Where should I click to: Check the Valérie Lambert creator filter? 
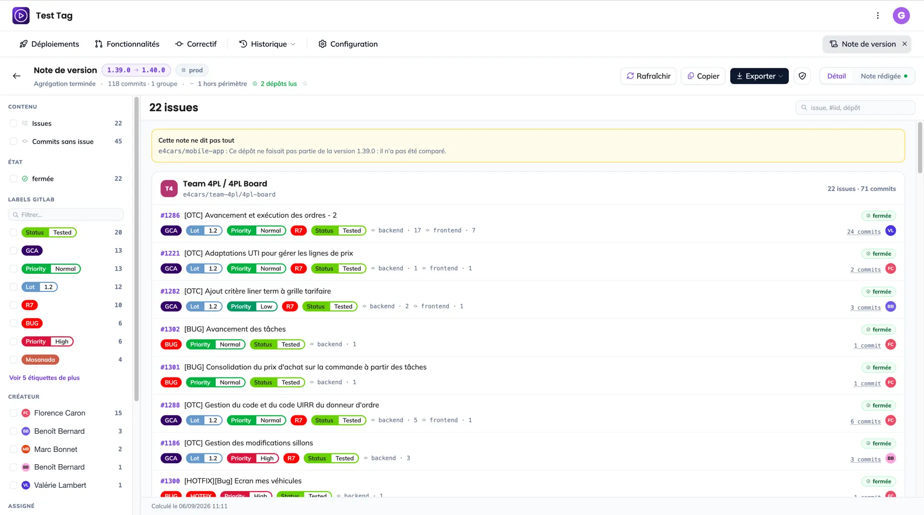(x=13, y=485)
